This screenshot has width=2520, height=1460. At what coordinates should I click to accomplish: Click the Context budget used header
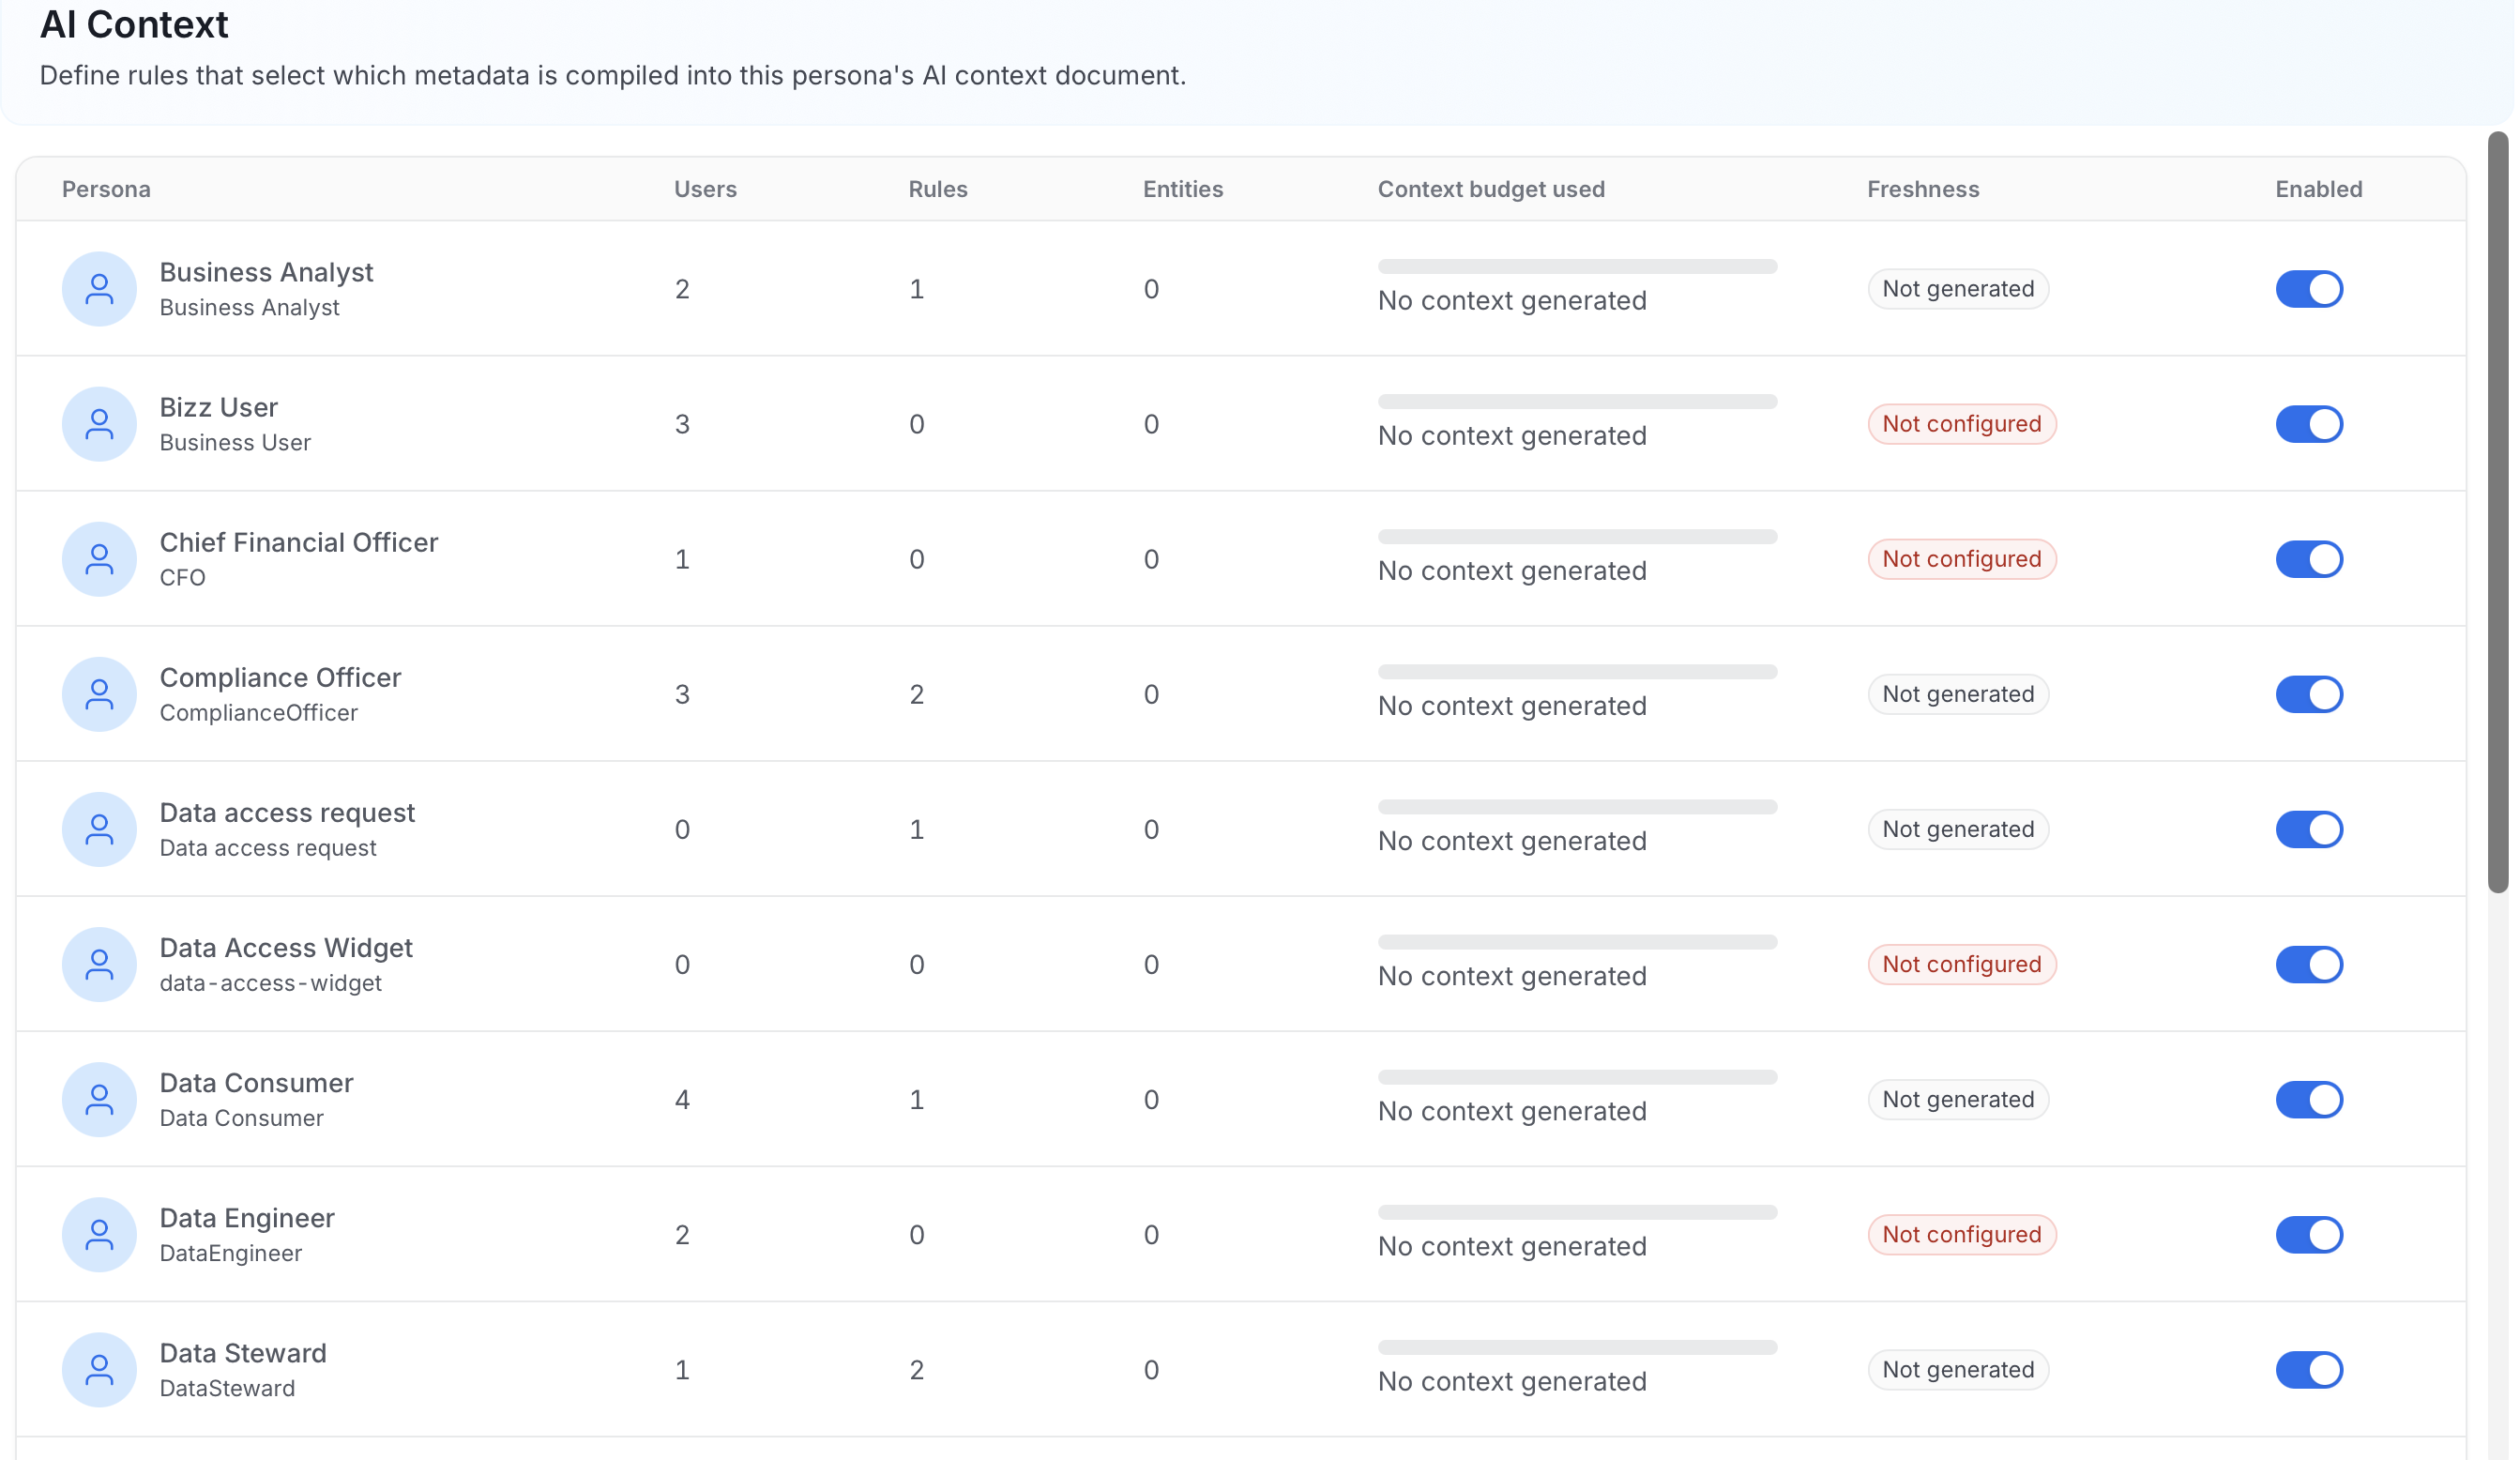(x=1491, y=189)
